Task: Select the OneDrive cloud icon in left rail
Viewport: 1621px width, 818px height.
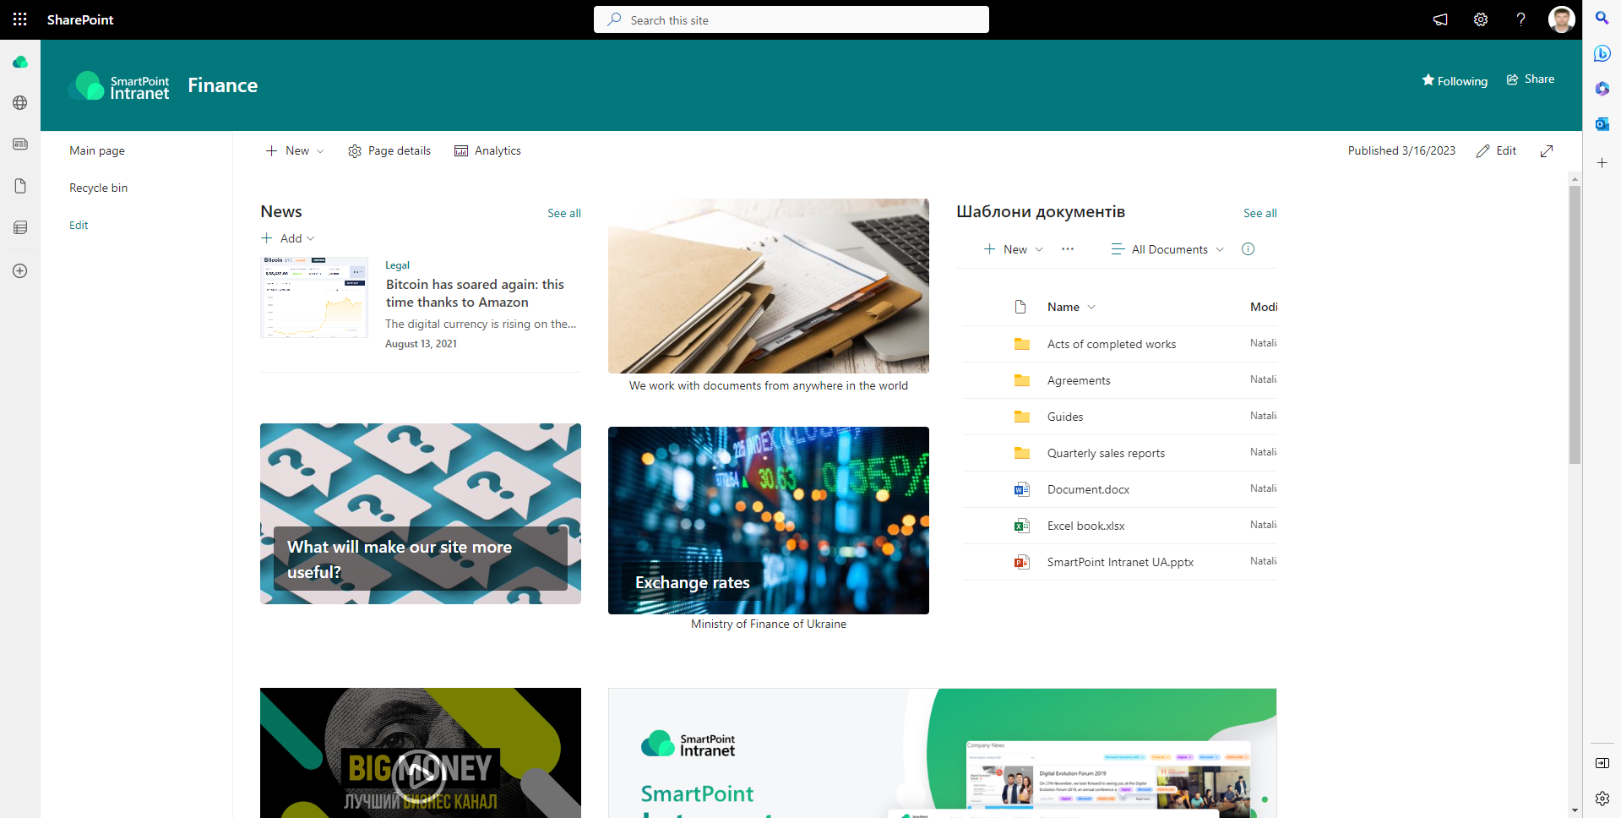Action: click(19, 62)
